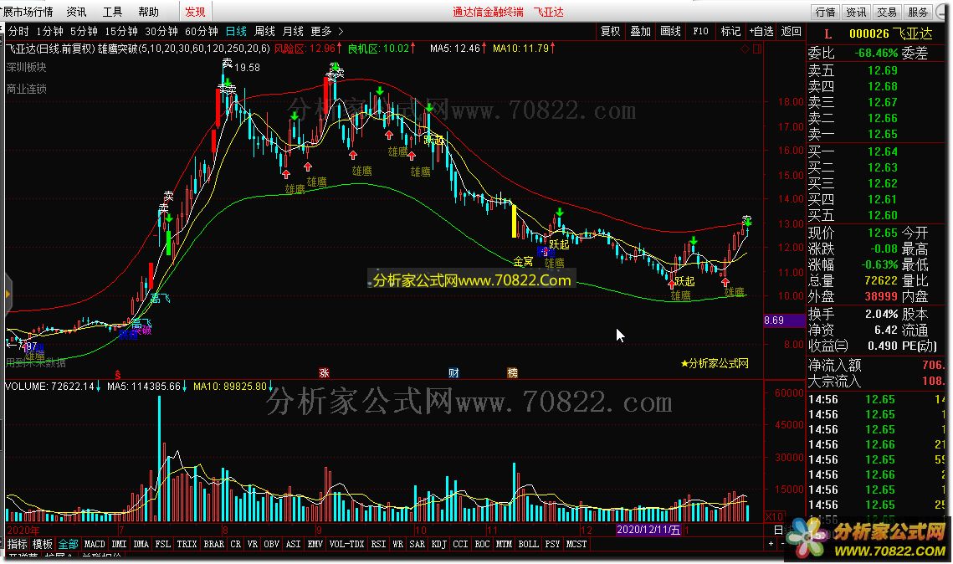This screenshot has height=564, width=953.
Task: Click the diamond icon above the chart
Action: pyautogui.click(x=745, y=49)
